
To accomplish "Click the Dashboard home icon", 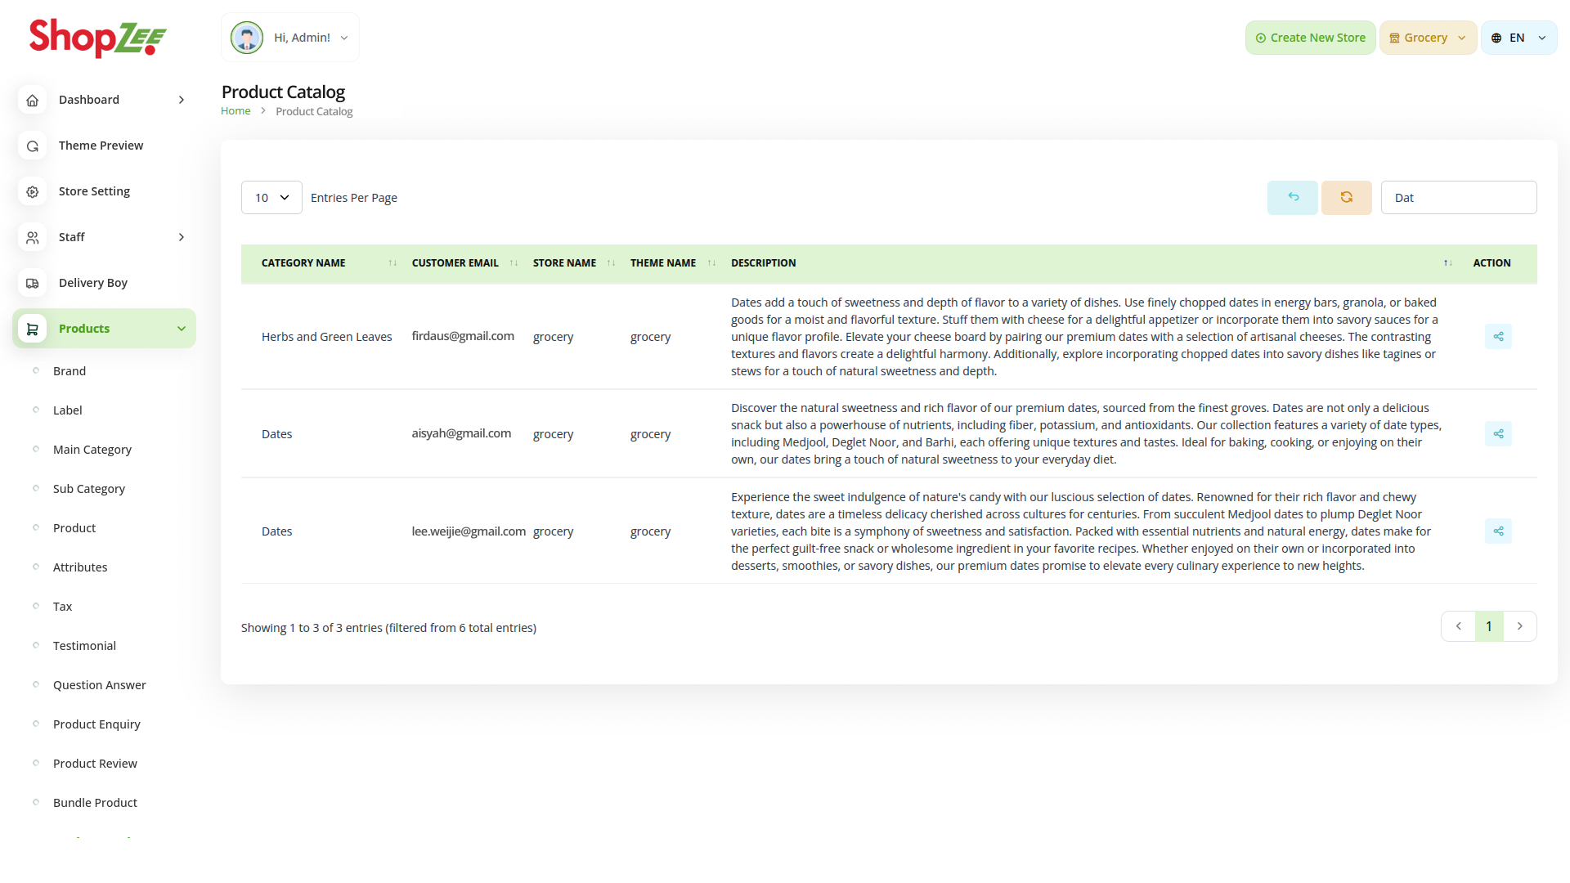I will pyautogui.click(x=33, y=100).
